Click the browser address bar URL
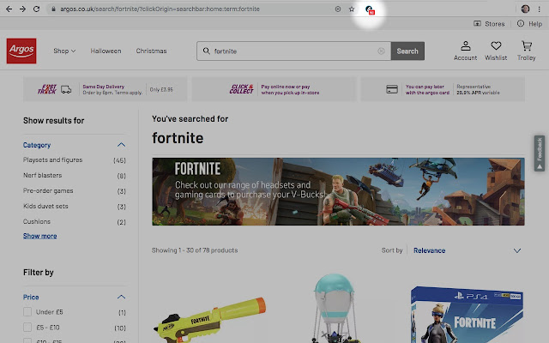 [x=160, y=9]
